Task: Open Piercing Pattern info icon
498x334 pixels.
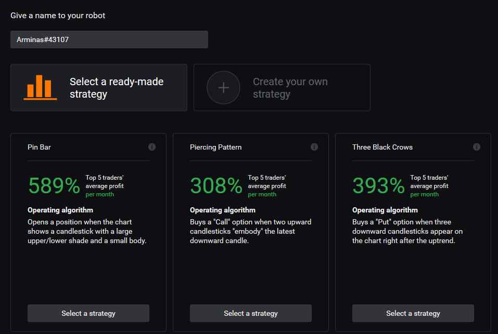Action: pos(314,146)
